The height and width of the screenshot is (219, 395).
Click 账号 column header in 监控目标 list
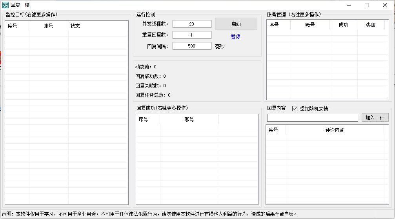click(48, 26)
